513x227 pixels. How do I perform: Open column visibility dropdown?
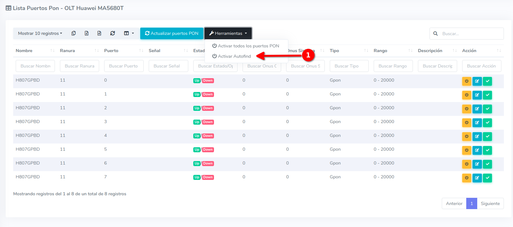[129, 33]
